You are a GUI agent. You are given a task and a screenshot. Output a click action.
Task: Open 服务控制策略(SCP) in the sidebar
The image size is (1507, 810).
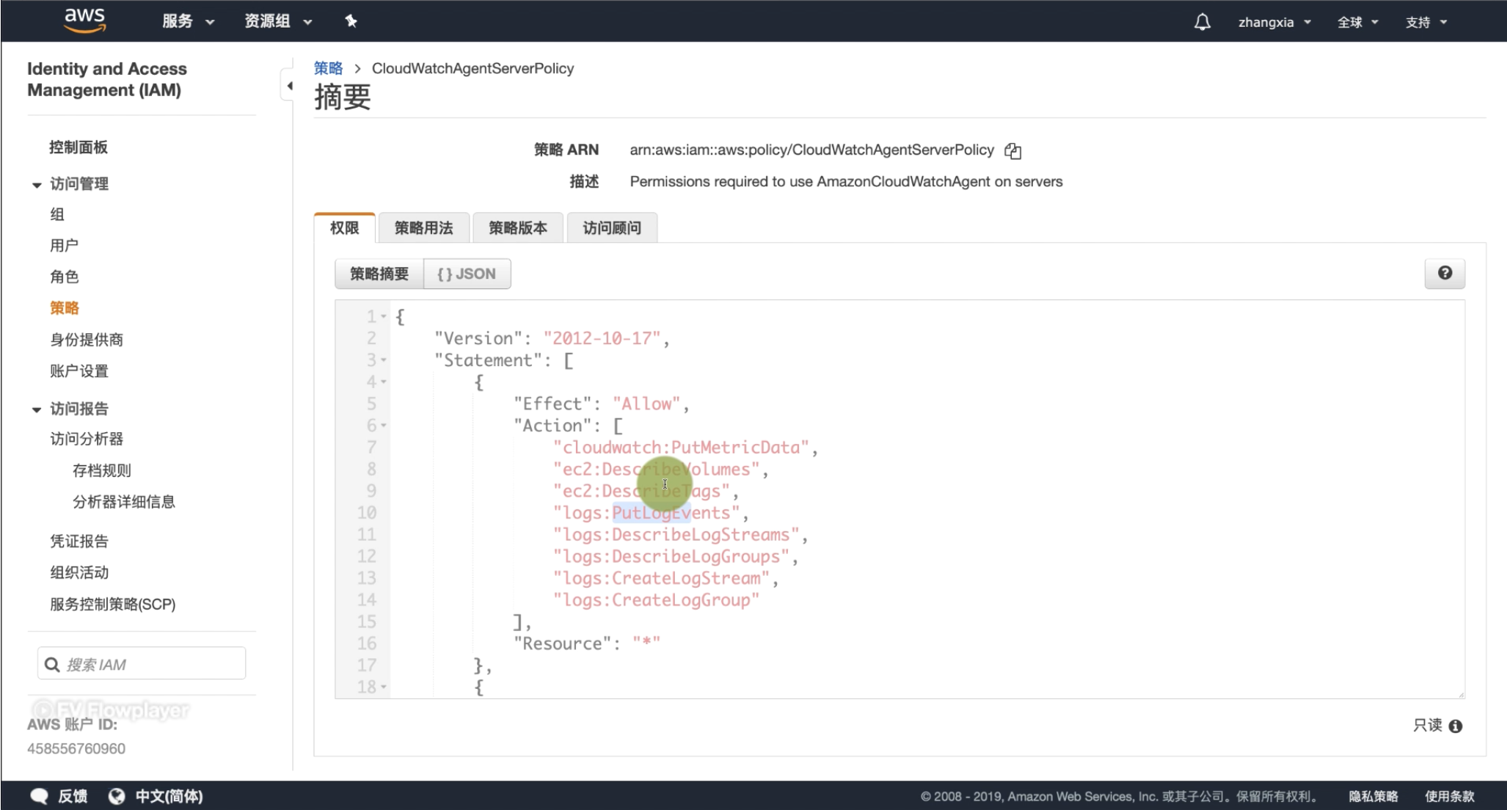point(112,605)
